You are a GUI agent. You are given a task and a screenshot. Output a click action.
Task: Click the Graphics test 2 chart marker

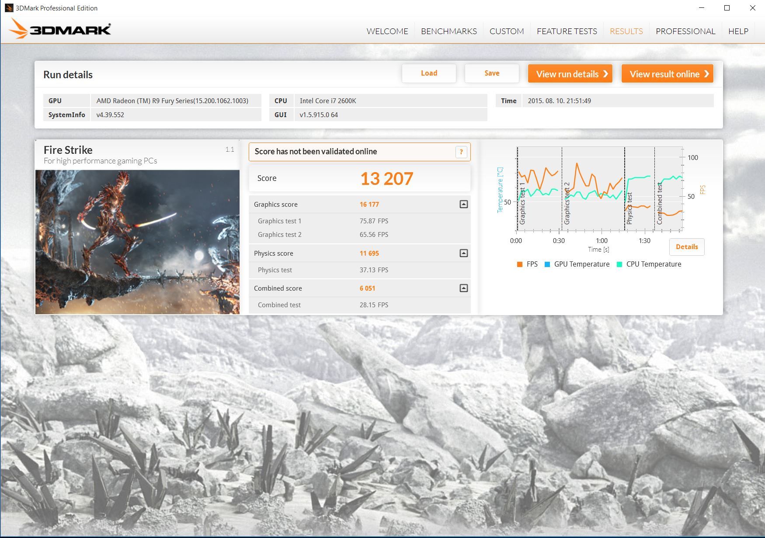567,204
